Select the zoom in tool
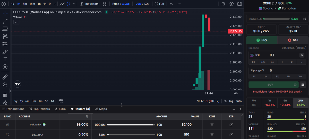Viewport: 309px width, 139px height. pos(5,84)
